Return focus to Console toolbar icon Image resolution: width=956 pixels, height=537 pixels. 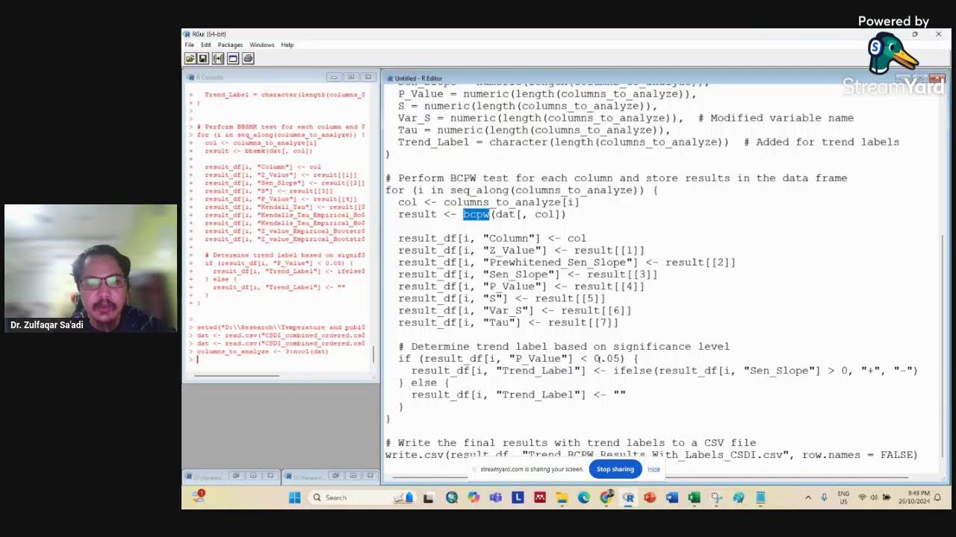(233, 58)
